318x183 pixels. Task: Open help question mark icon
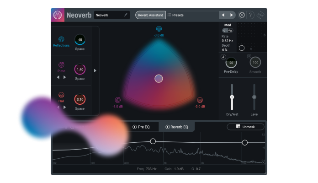pyautogui.click(x=250, y=15)
